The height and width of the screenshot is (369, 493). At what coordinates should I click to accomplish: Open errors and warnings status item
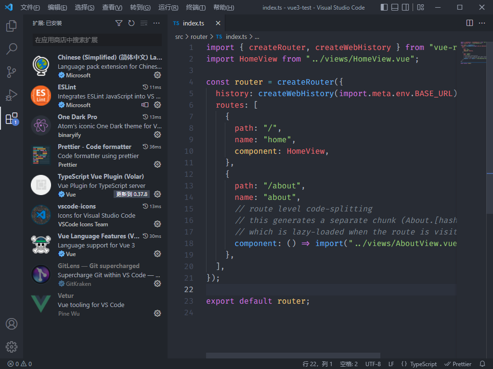pyautogui.click(x=19, y=364)
